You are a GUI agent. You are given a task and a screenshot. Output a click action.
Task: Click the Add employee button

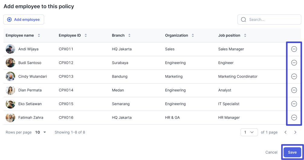click(24, 20)
